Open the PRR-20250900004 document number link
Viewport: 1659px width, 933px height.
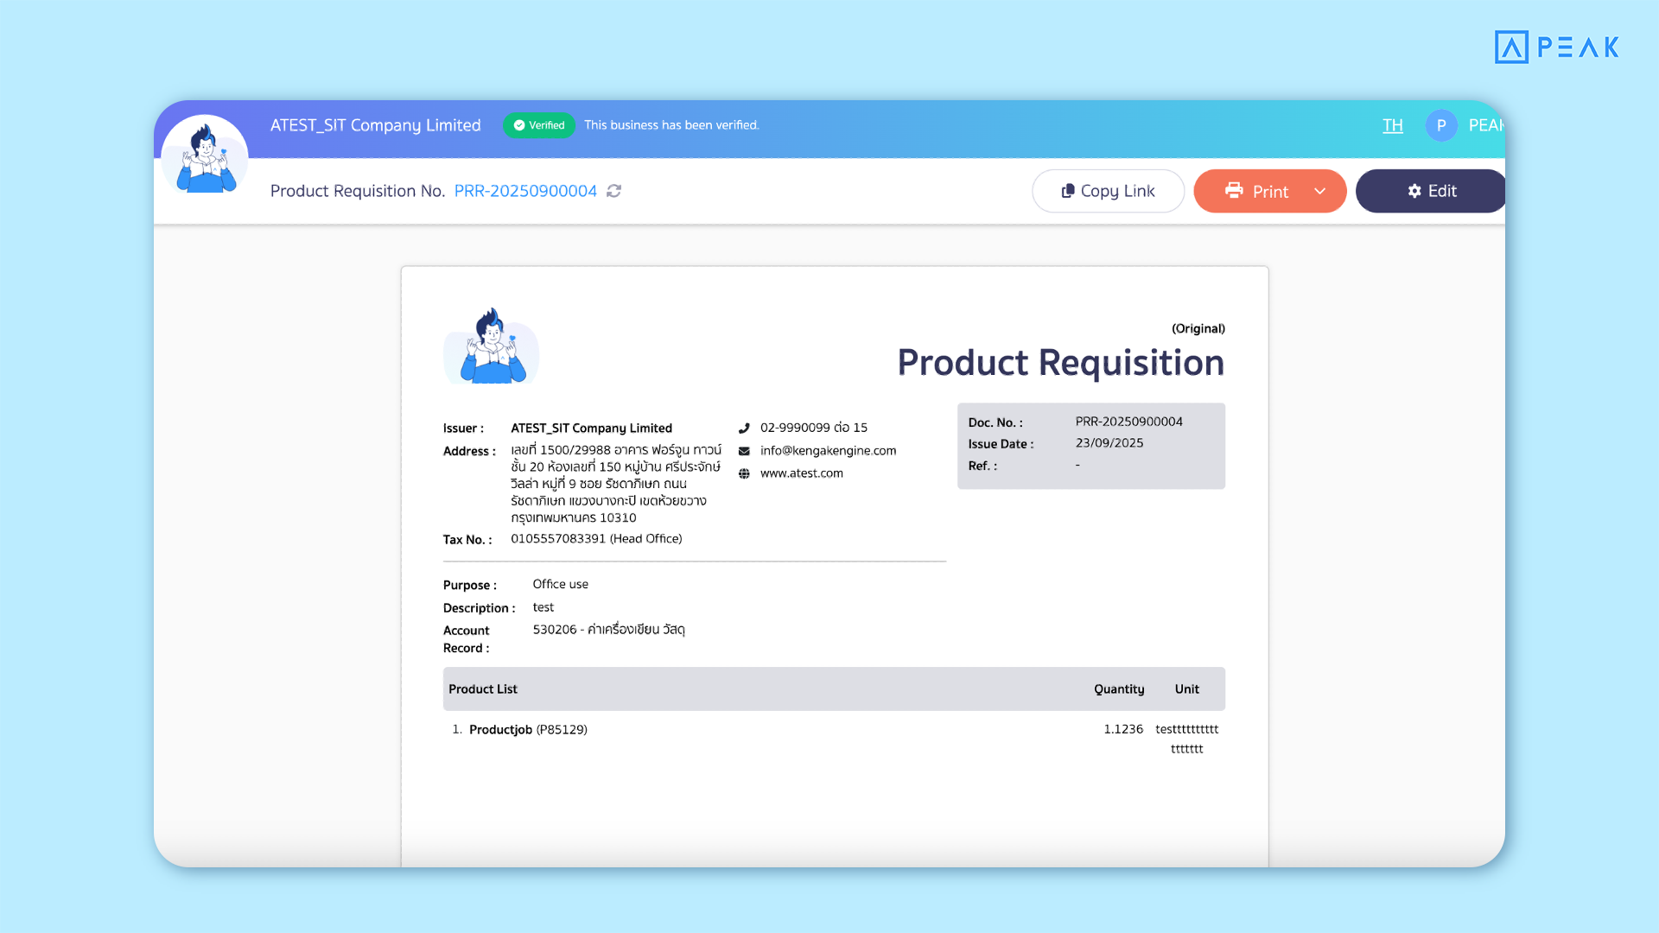(x=525, y=191)
